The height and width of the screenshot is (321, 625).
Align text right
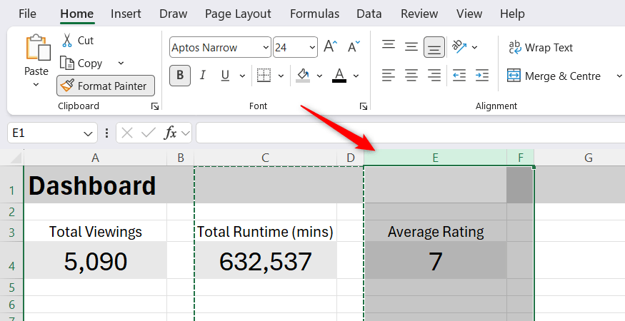(x=434, y=76)
